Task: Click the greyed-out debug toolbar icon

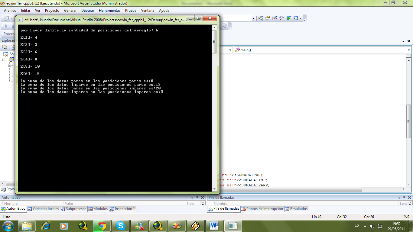Action: coord(224,26)
